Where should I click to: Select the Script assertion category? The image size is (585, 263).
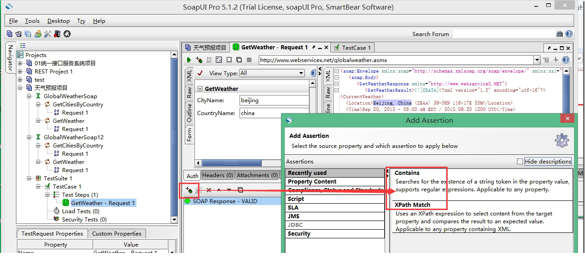click(x=335, y=199)
